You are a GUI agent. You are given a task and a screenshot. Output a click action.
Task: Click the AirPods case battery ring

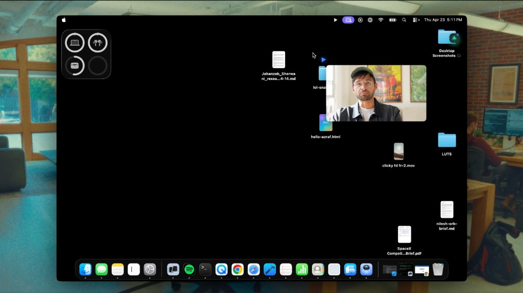coord(75,66)
